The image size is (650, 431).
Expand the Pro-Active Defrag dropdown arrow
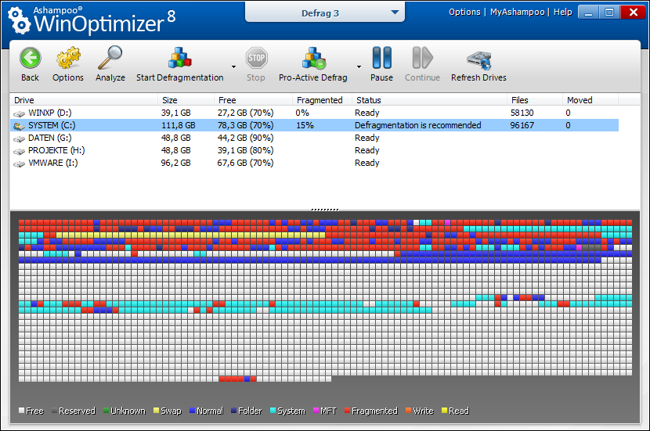359,66
